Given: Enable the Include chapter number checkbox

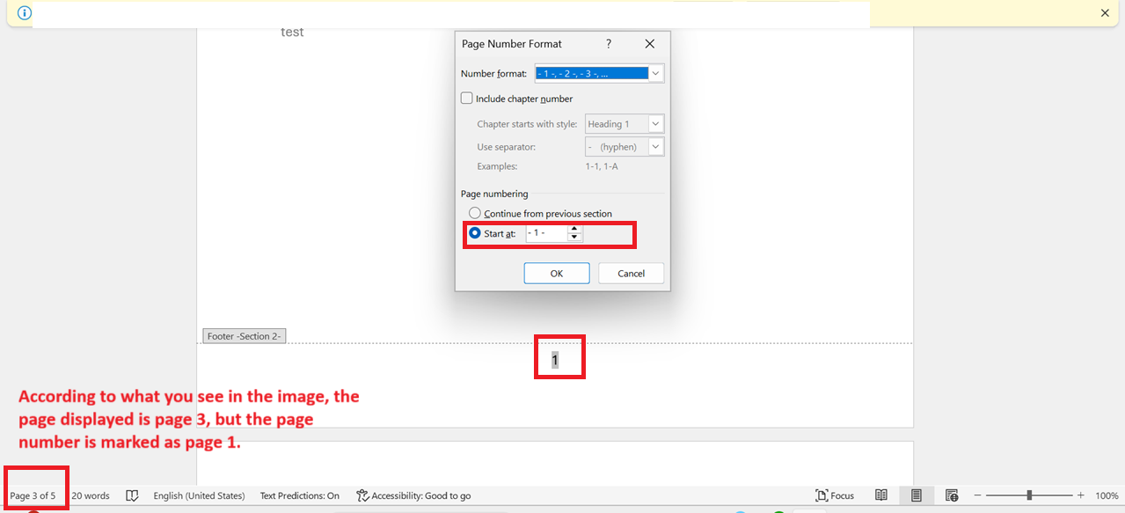Looking at the screenshot, I should 466,98.
